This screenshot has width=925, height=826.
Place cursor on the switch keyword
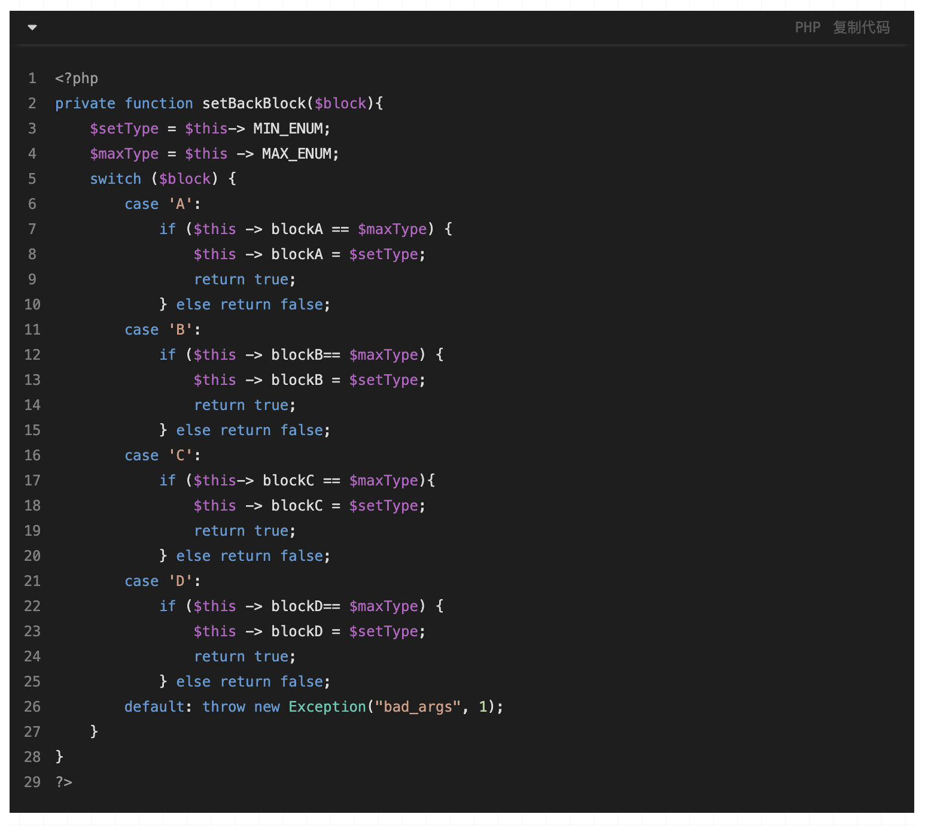pos(115,179)
